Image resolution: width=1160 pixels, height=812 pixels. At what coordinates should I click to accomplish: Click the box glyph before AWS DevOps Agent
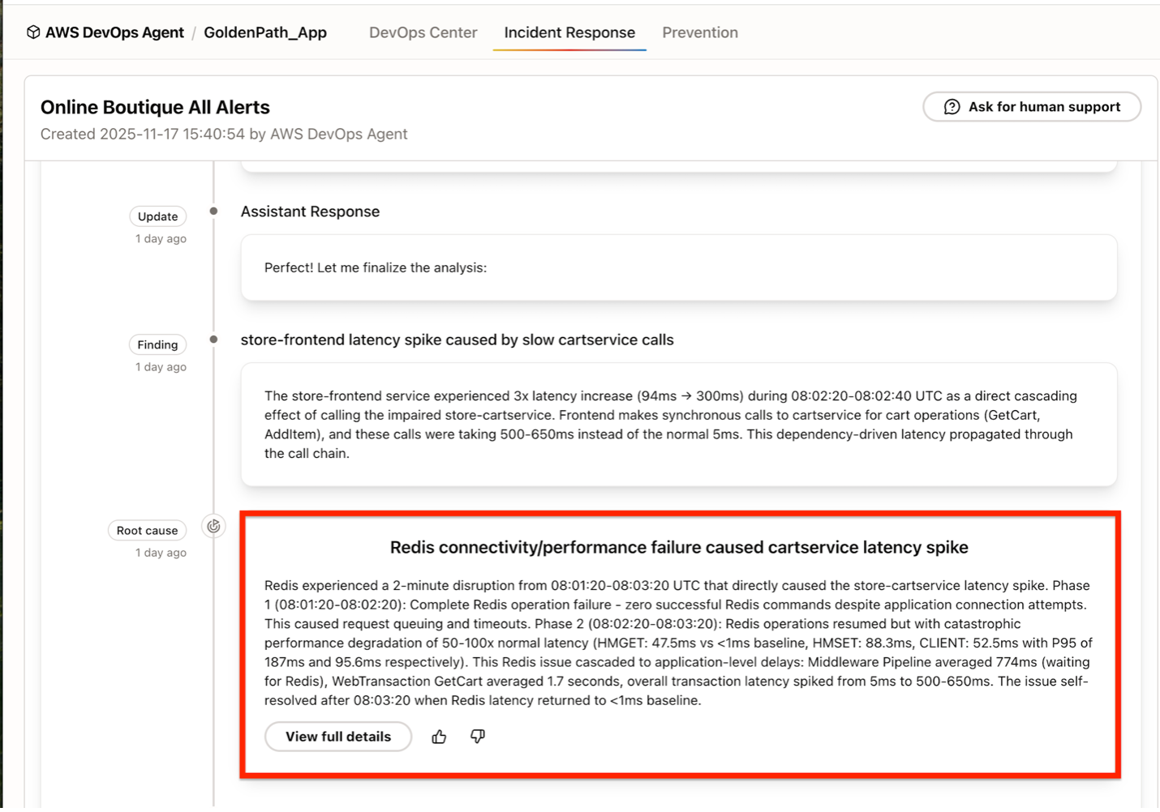pyautogui.click(x=32, y=32)
